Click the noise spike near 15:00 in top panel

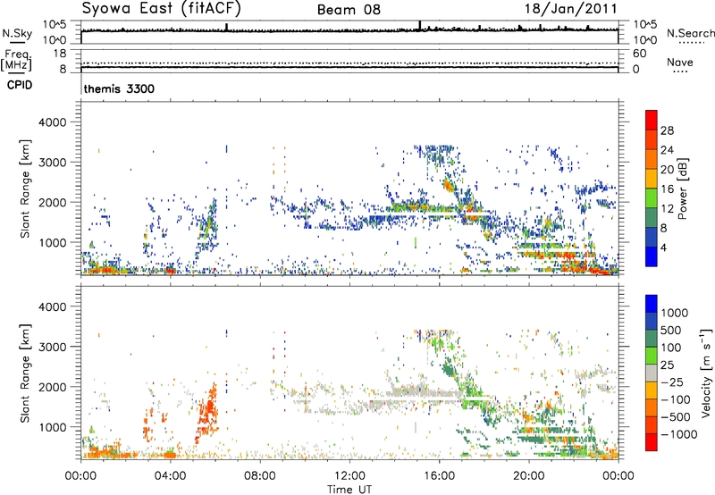420,26
